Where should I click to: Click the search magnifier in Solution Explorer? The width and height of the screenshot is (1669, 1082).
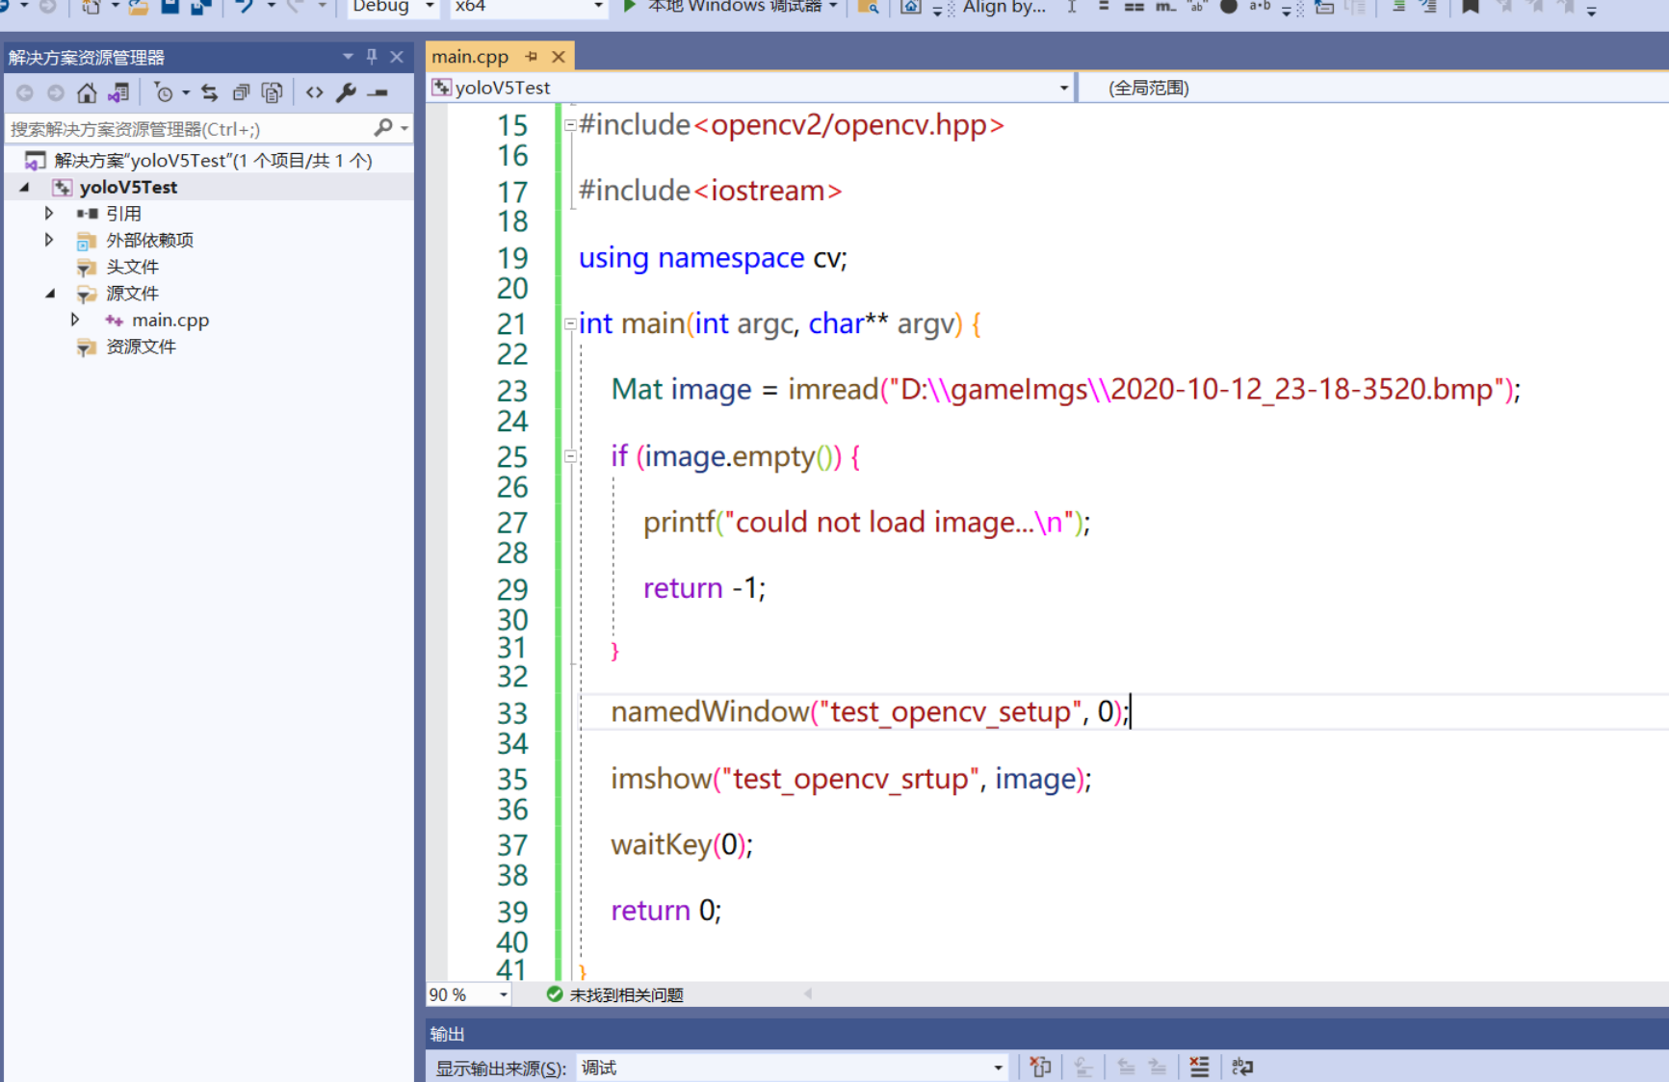[x=383, y=127]
